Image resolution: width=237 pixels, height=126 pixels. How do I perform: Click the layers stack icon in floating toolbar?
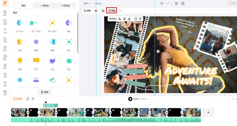click(x=125, y=19)
